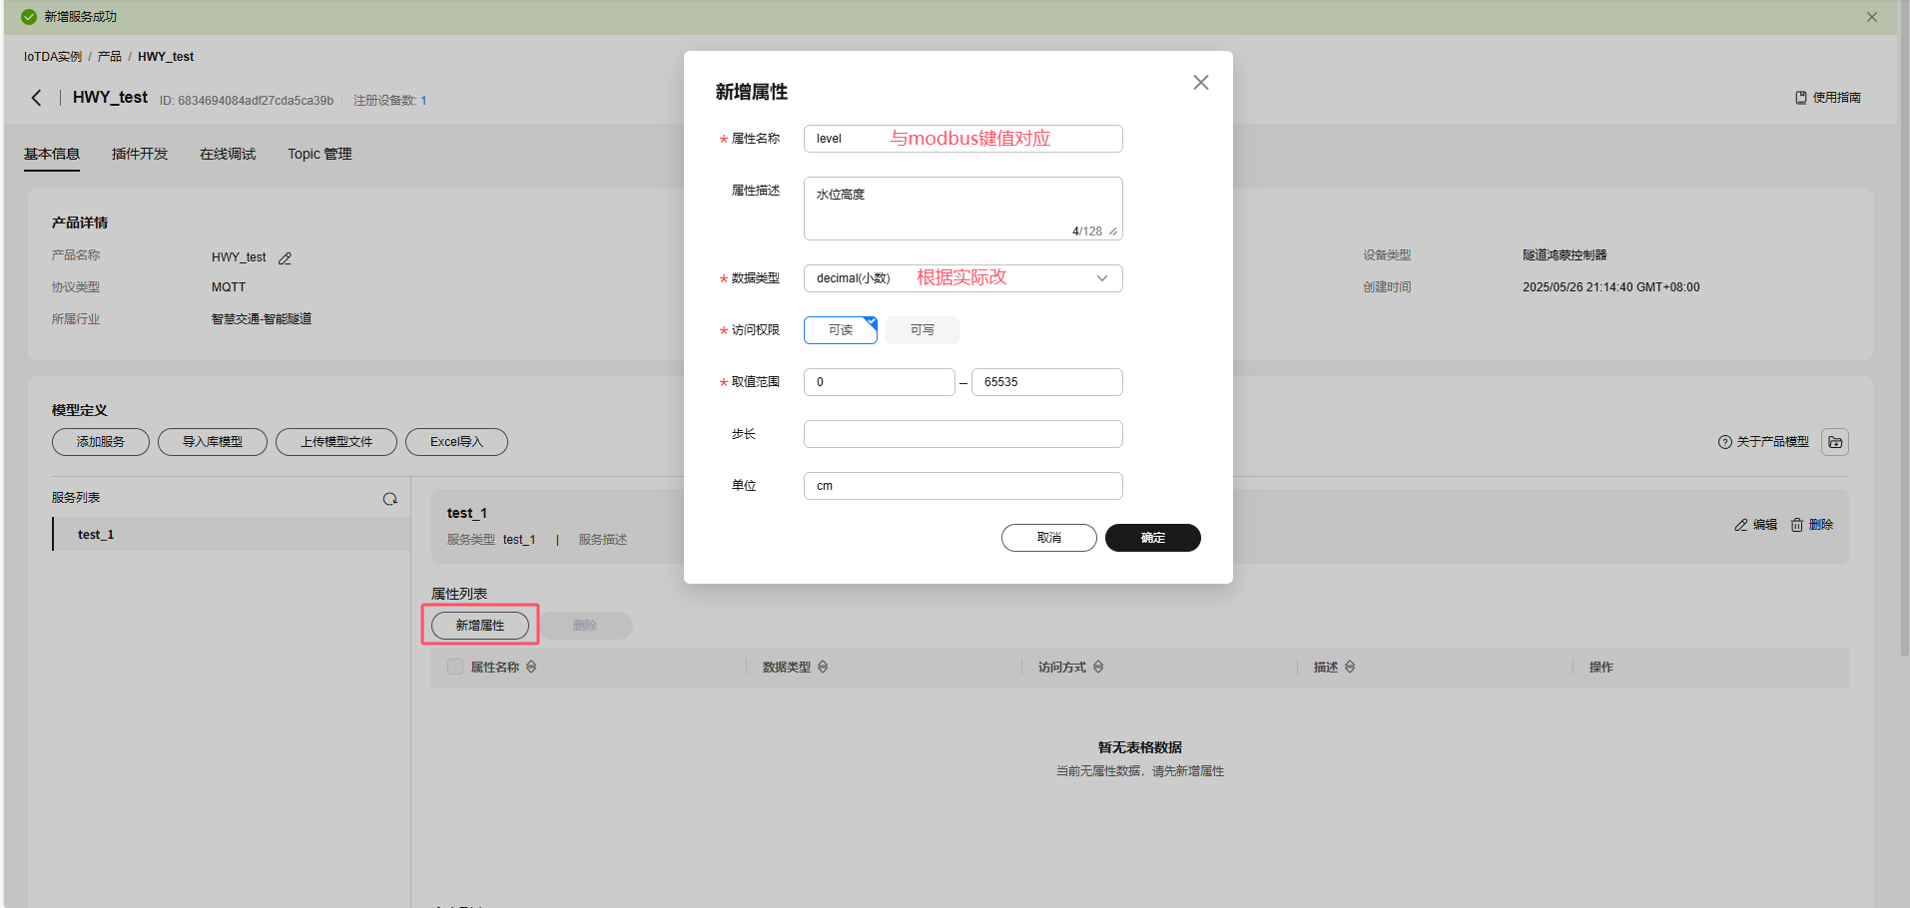
Task: Click 编辑 pencil icon for test_1 service
Action: click(1741, 525)
